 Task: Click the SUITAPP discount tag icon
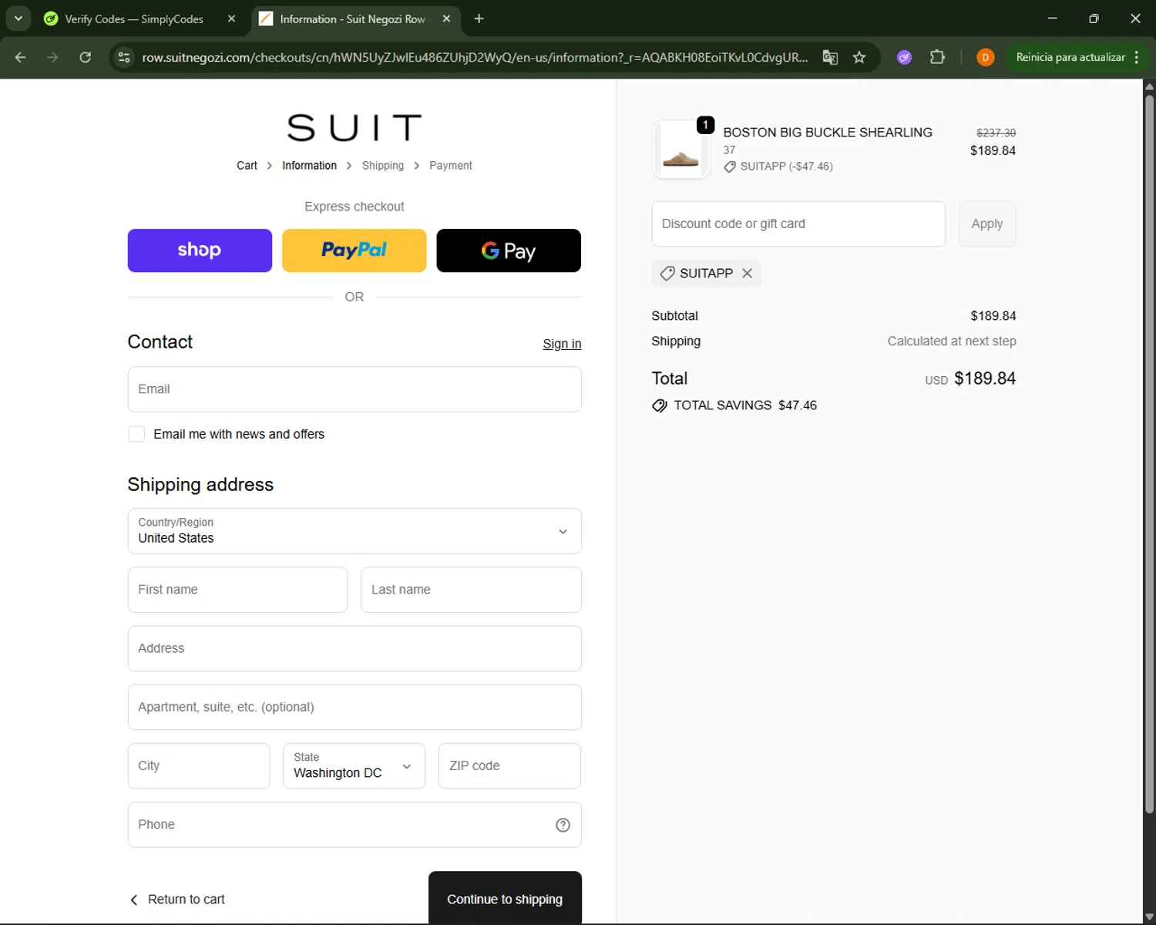pyautogui.click(x=667, y=273)
